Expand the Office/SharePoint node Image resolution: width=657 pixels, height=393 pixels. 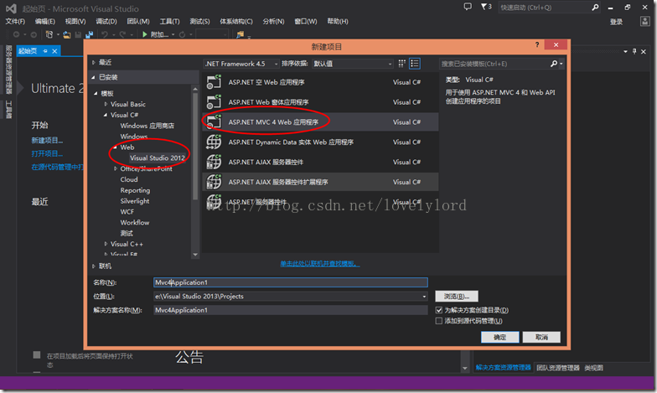click(x=116, y=169)
